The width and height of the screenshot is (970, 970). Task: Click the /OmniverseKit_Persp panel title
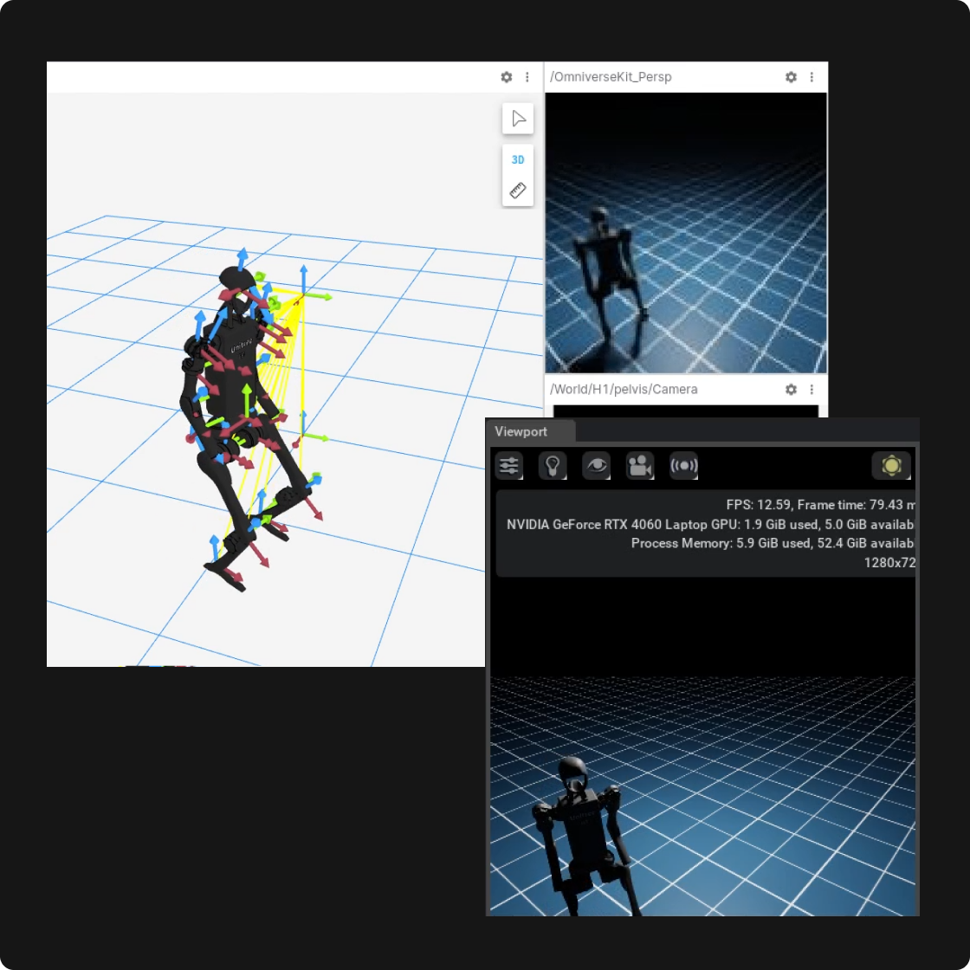click(x=611, y=77)
